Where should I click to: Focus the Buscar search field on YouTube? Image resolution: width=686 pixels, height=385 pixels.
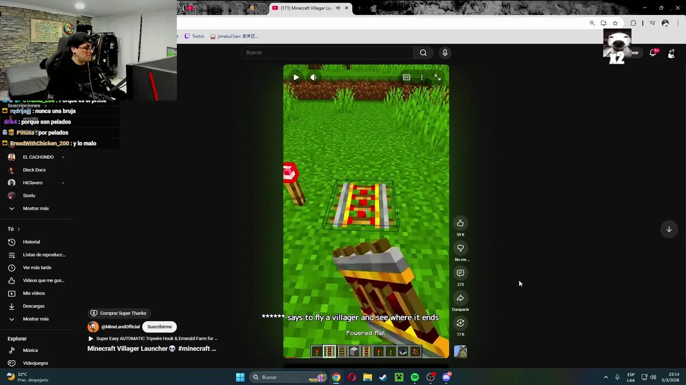click(x=327, y=52)
